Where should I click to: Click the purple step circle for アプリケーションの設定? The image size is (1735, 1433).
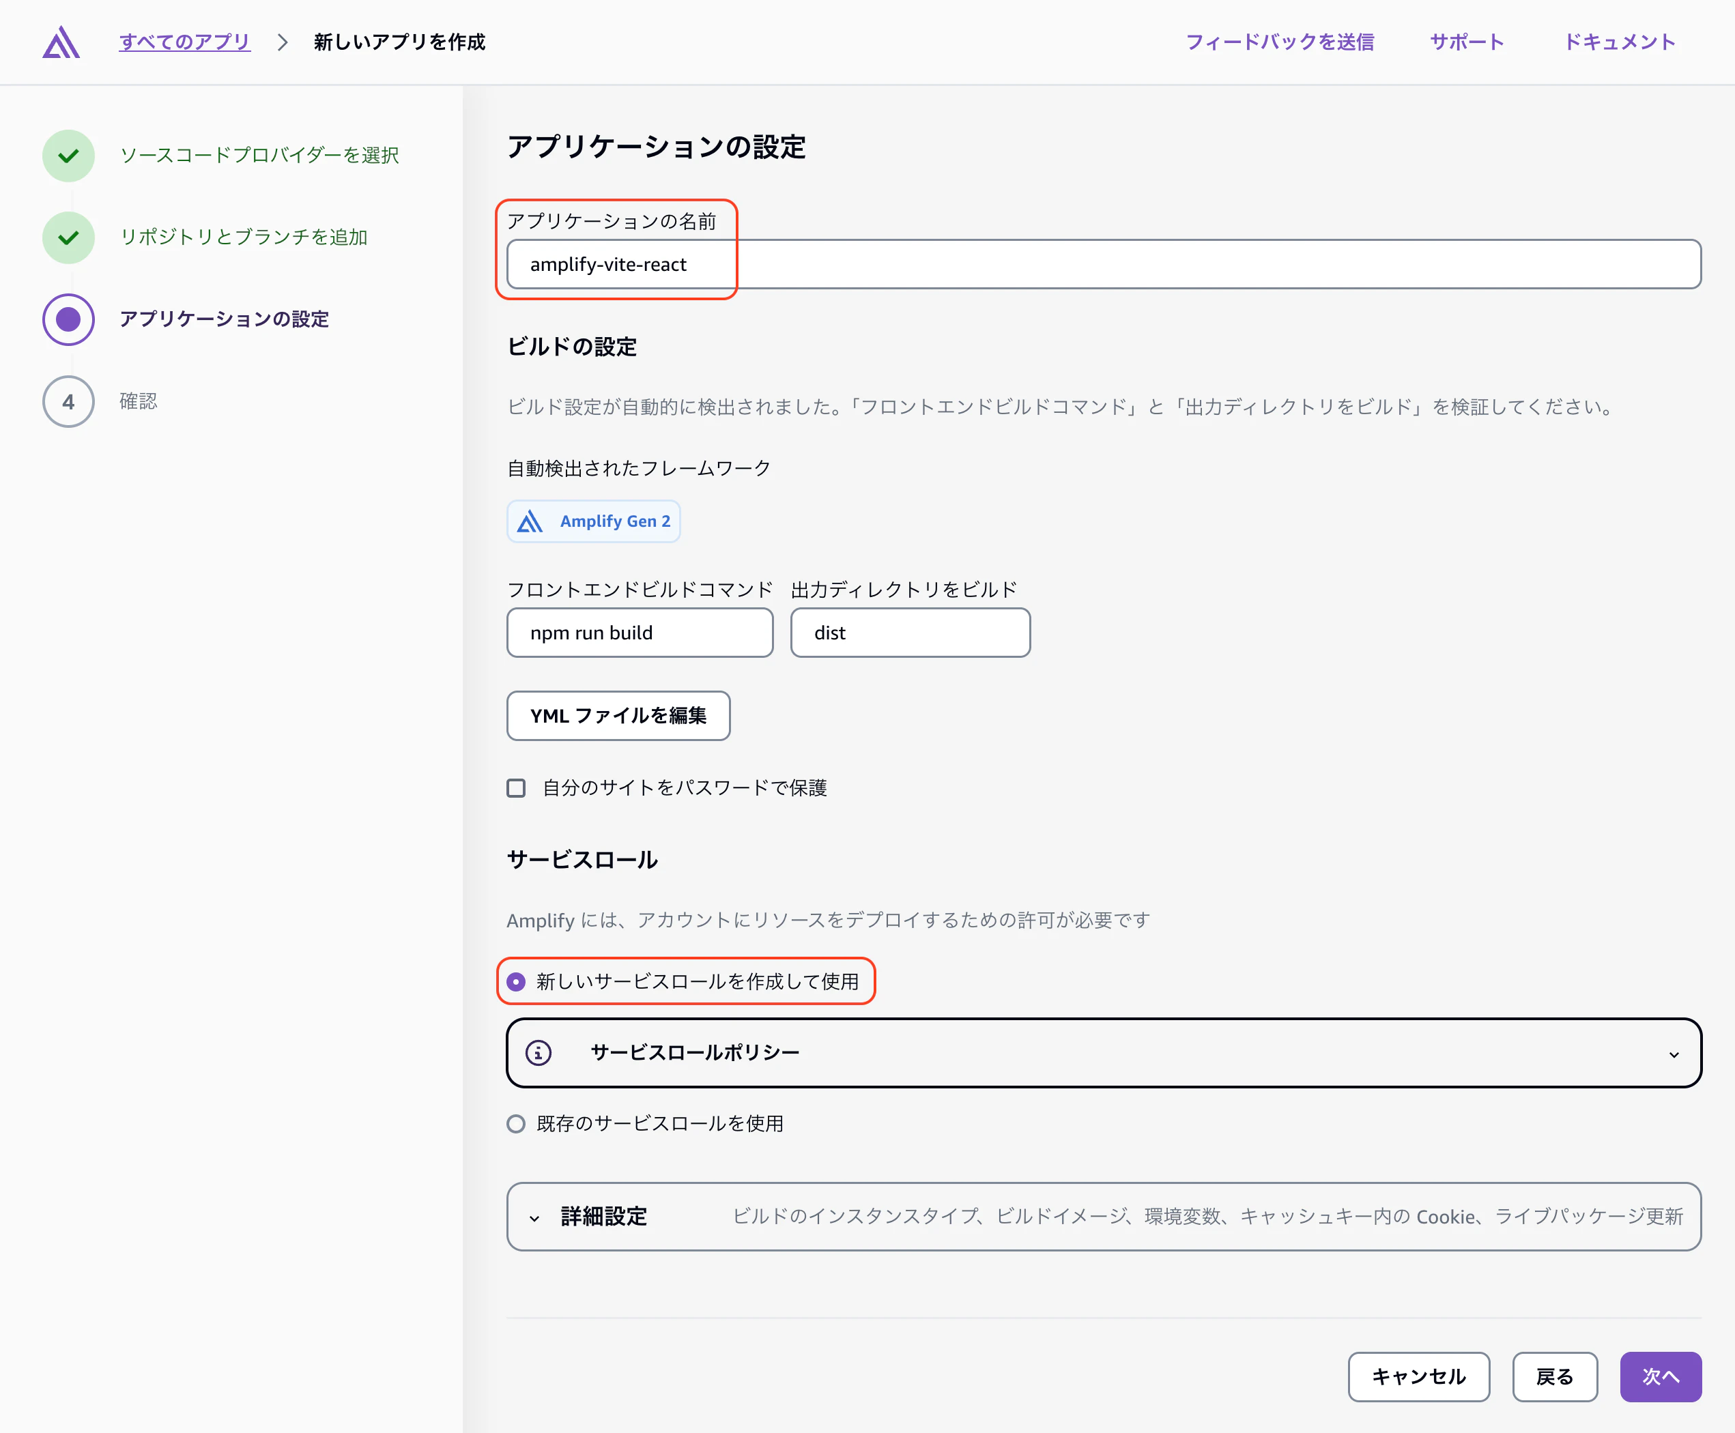(x=68, y=319)
